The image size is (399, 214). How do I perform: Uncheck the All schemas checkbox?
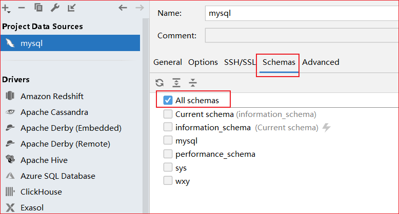168,100
